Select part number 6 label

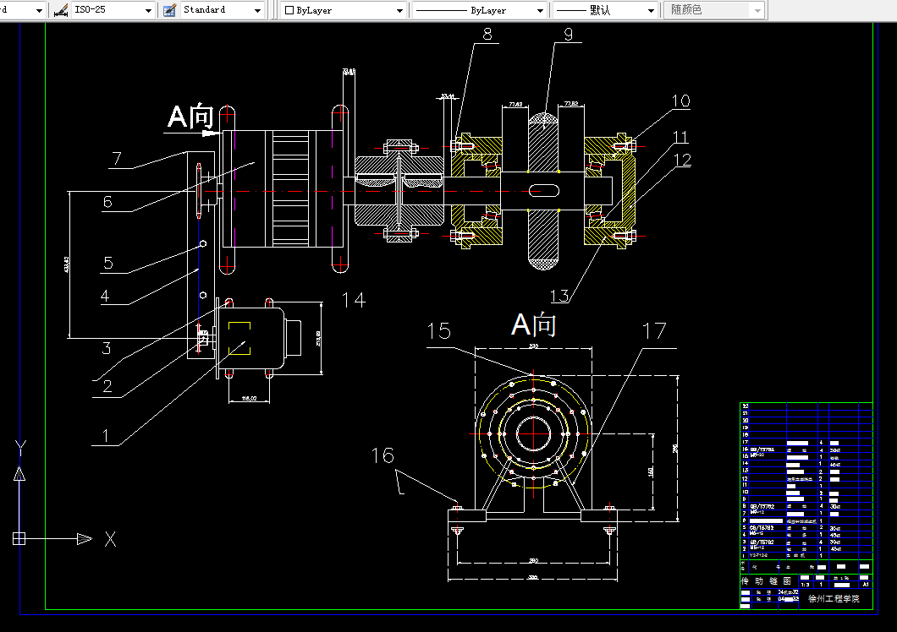click(107, 202)
